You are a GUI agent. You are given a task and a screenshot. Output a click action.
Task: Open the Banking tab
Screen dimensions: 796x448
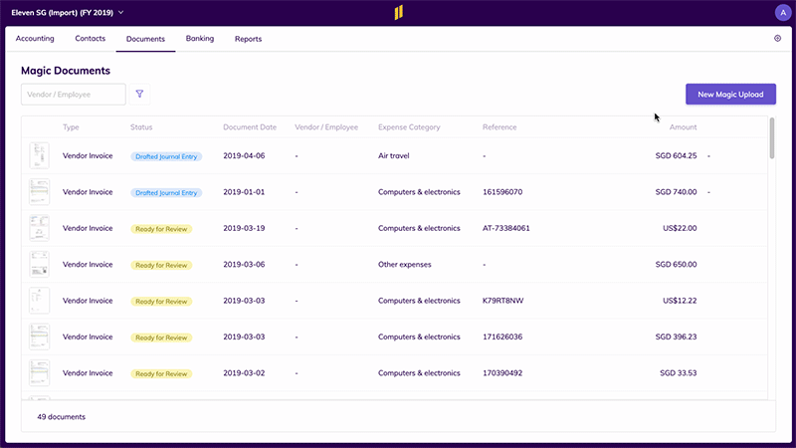pos(199,39)
